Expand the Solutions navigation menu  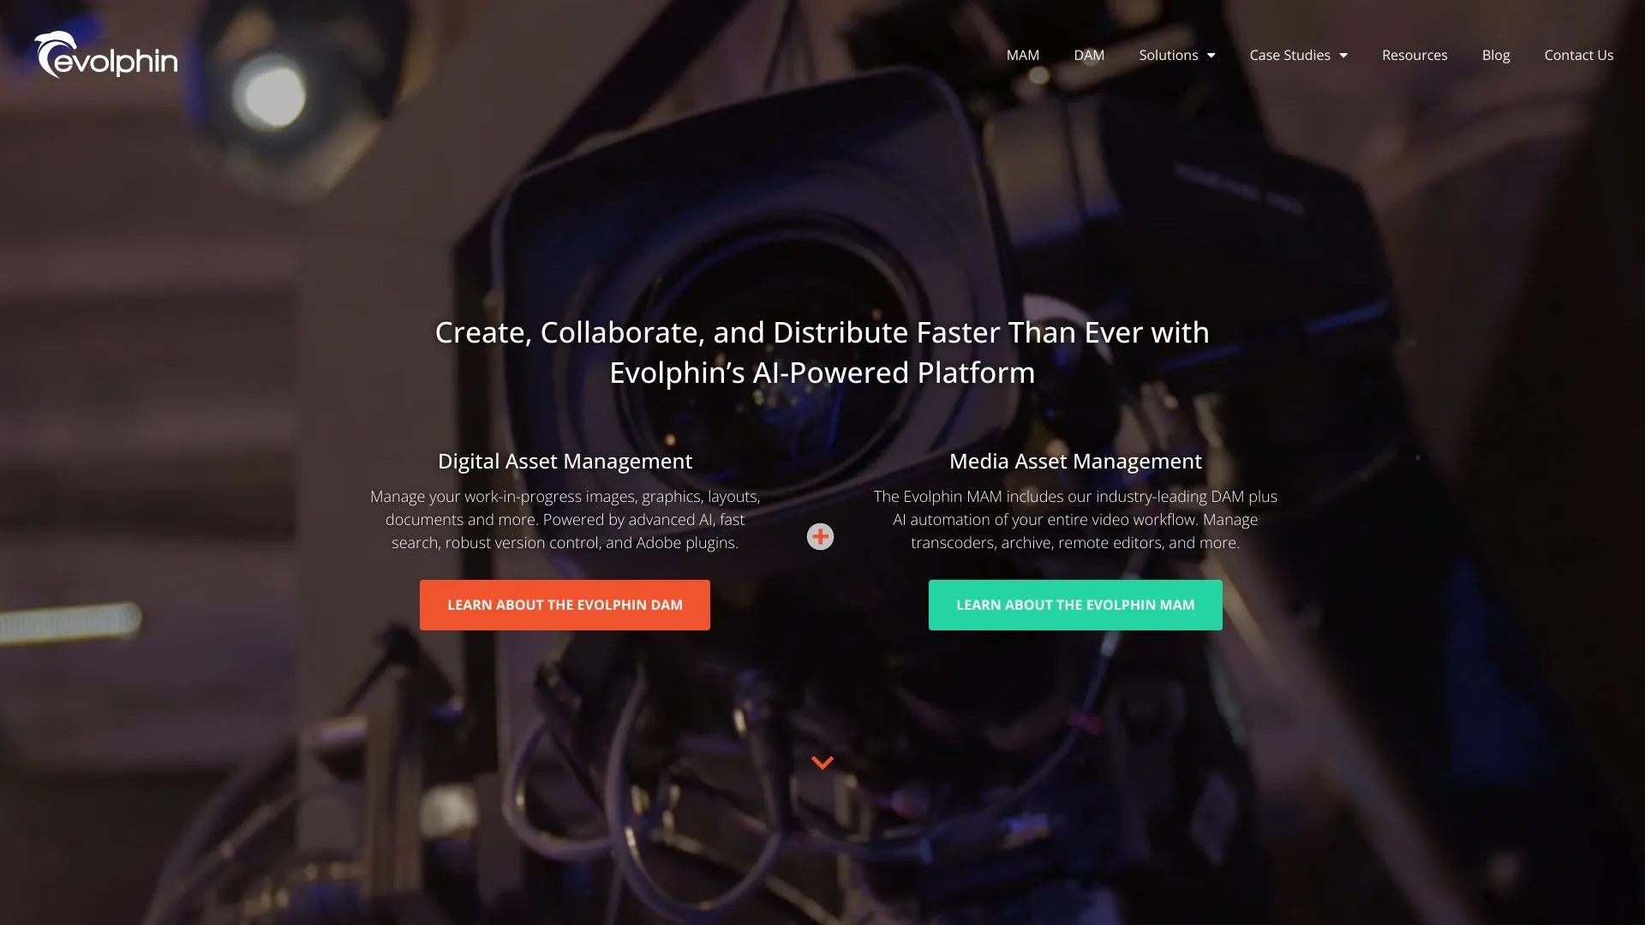point(1176,54)
